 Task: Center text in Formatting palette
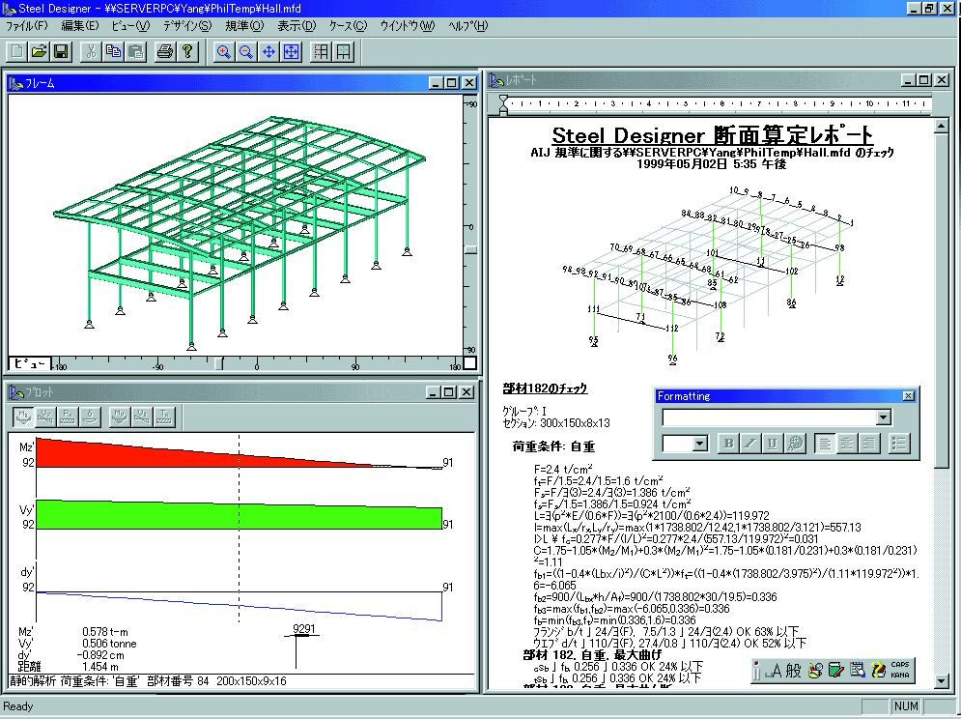(x=847, y=443)
